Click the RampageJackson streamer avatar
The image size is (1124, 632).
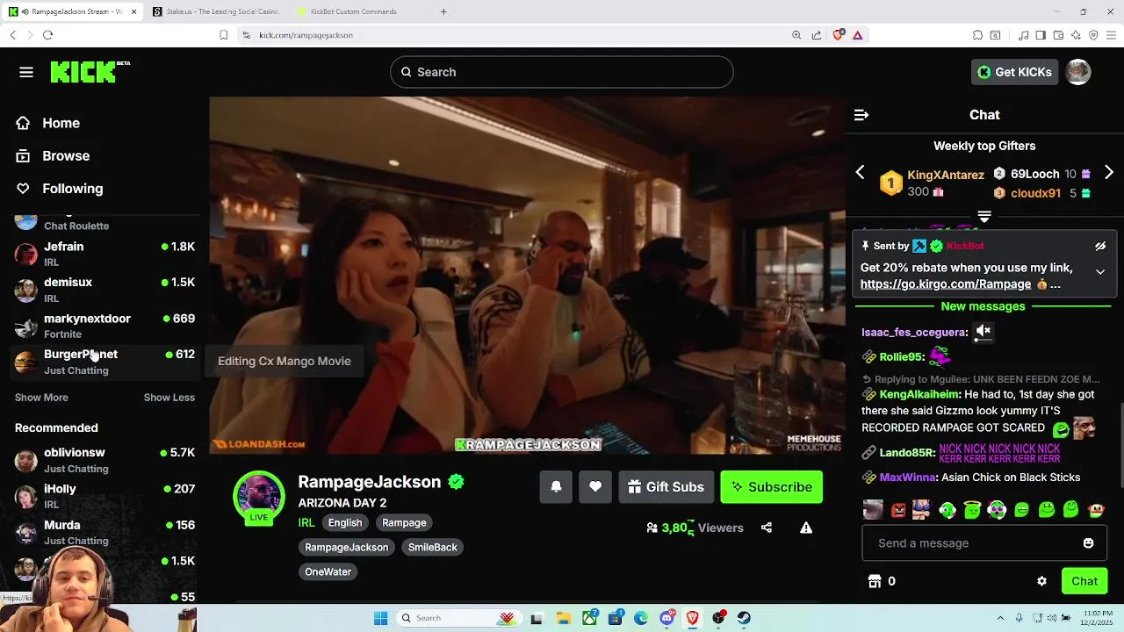259,496
